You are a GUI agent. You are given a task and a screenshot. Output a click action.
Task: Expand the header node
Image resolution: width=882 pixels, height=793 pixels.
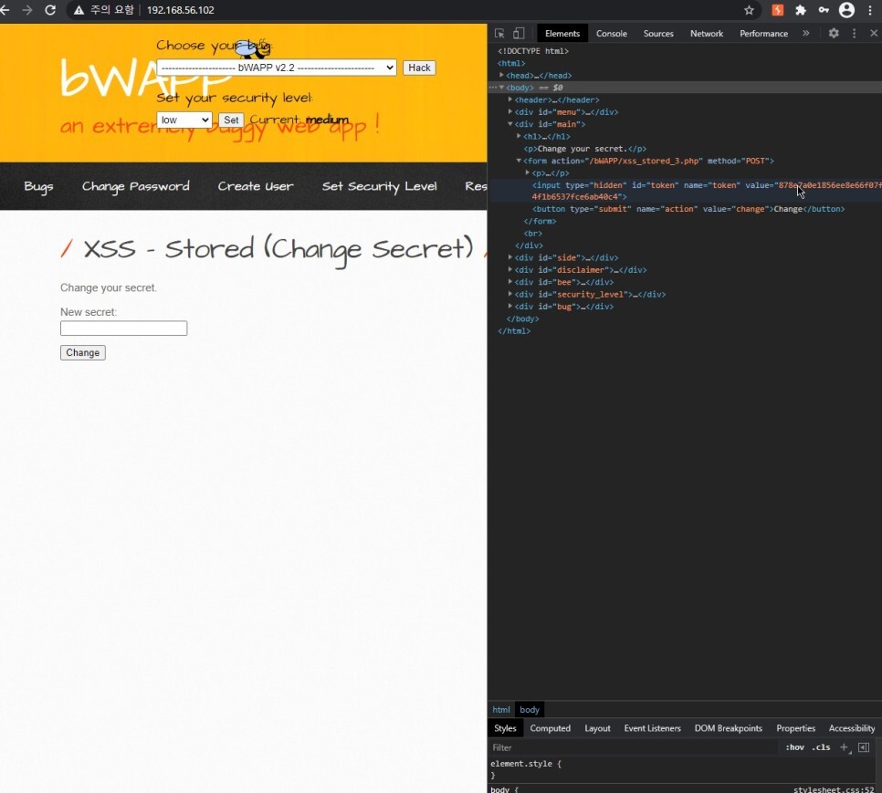tap(510, 99)
